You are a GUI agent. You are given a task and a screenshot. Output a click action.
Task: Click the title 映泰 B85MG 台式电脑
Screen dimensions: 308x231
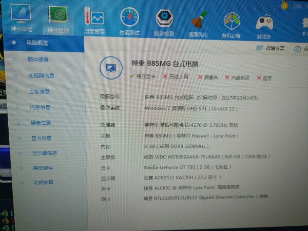coord(165,64)
